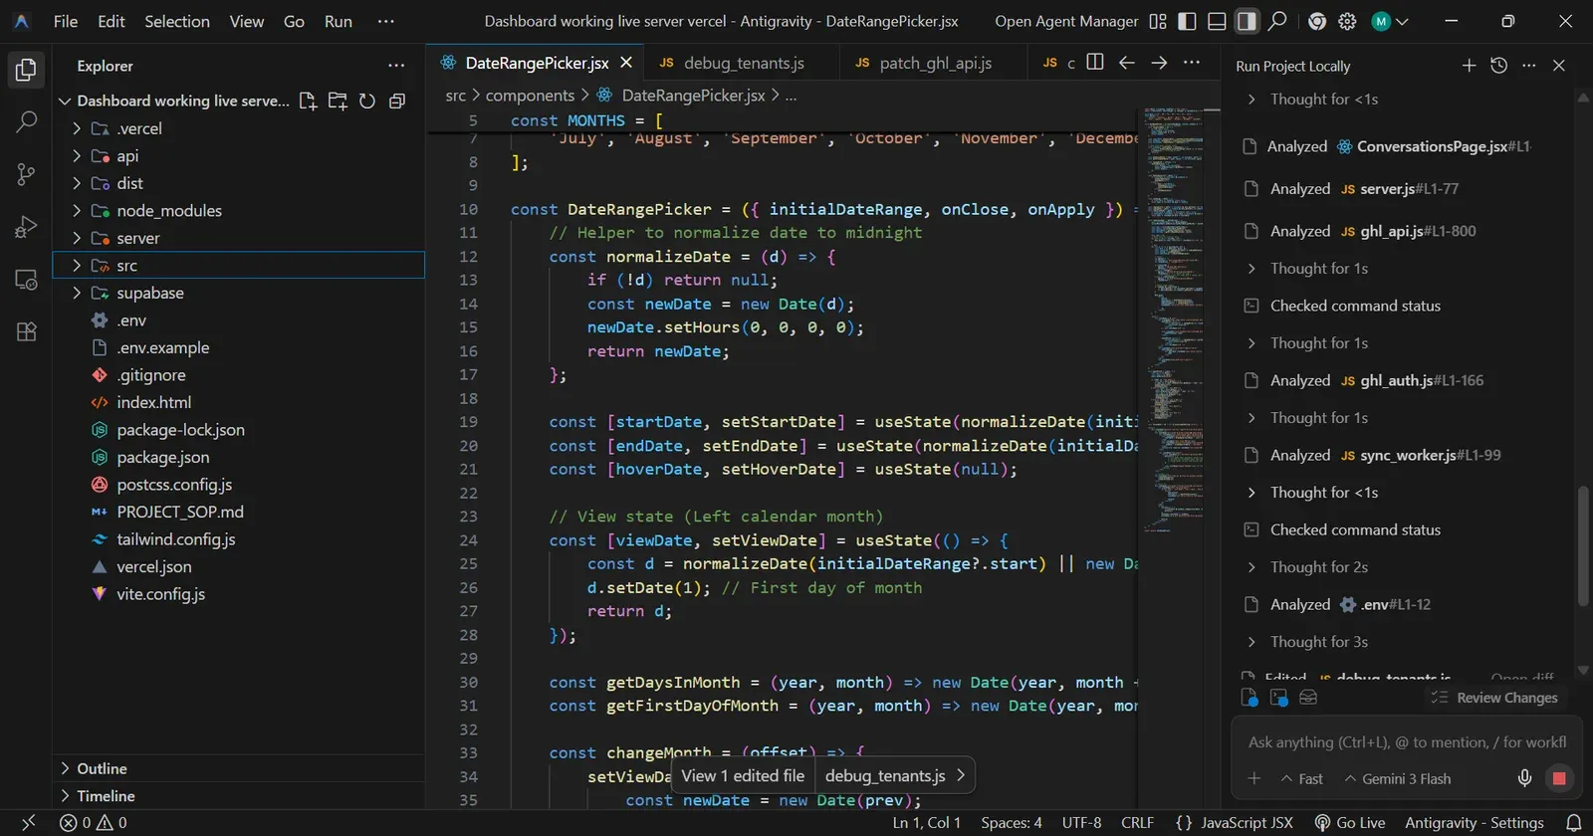1593x836 pixels.
Task: Open settings gear in title bar
Action: (x=1347, y=21)
